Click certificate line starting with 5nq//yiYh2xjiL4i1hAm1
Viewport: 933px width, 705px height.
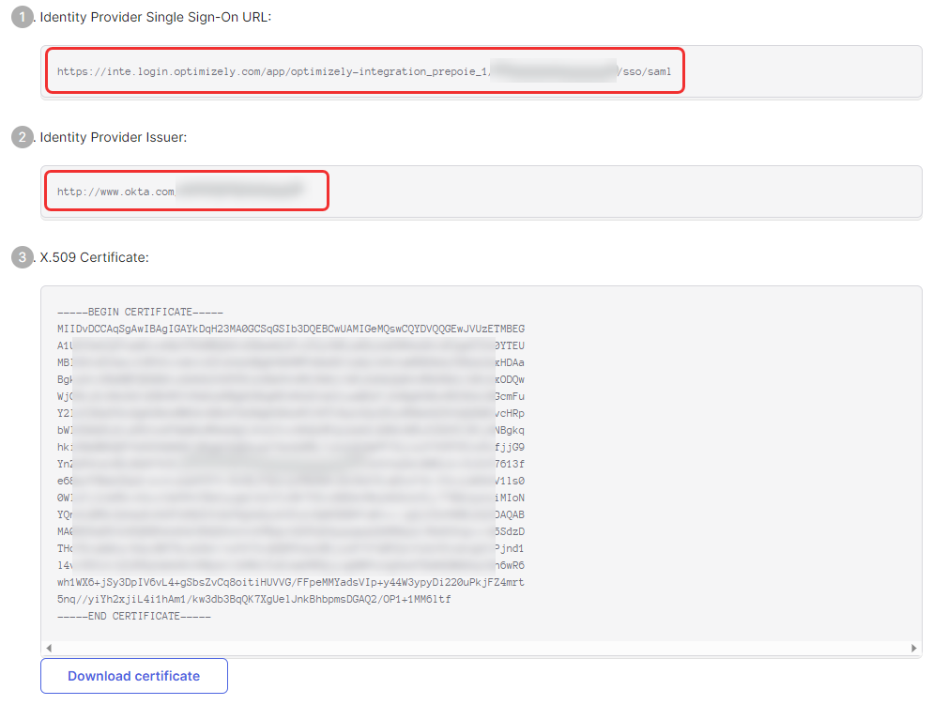254,599
